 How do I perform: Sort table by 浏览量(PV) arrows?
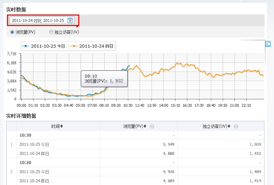[145, 126]
